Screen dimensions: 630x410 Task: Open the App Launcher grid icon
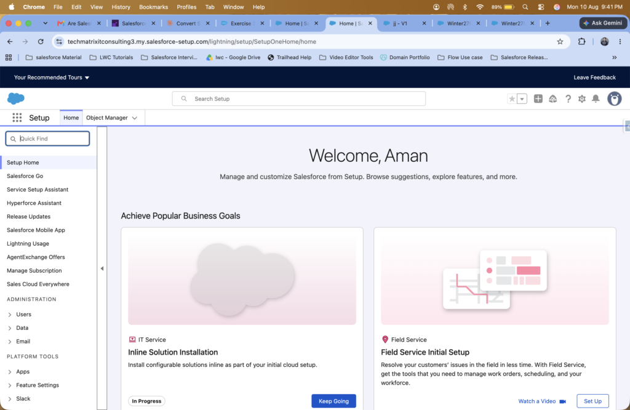[x=17, y=118]
